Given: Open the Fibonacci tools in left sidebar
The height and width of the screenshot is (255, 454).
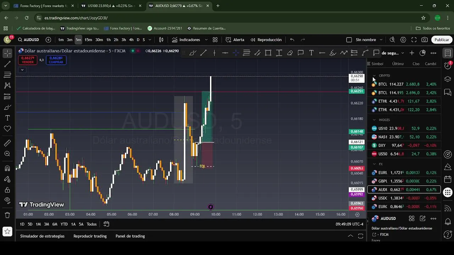Looking at the screenshot, I should (x=7, y=75).
